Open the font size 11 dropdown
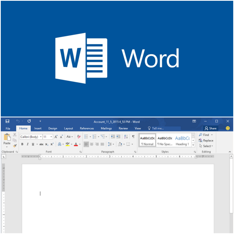 (51, 137)
